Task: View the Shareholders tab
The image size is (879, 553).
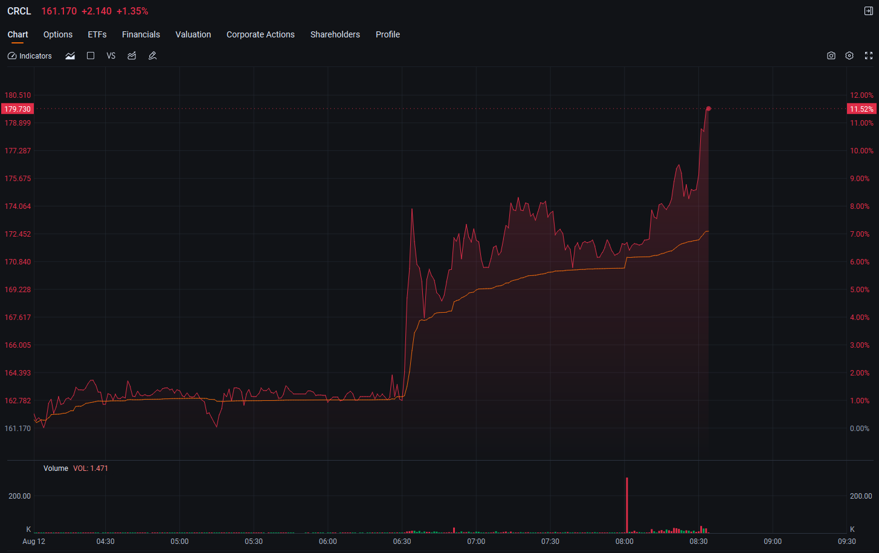Action: coord(335,34)
